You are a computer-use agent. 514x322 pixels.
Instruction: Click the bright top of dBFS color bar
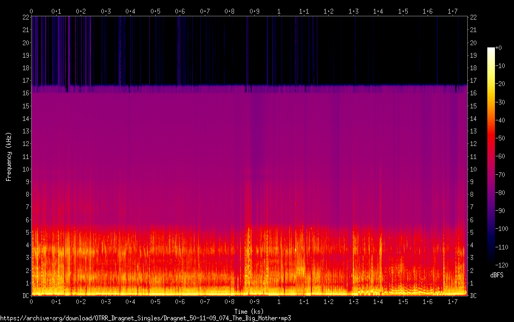point(491,51)
